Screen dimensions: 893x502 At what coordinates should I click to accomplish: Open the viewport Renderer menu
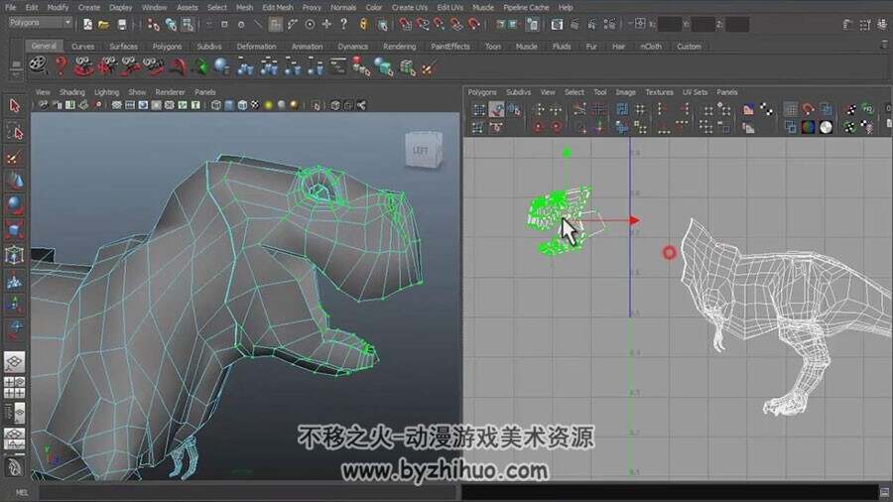pos(170,91)
